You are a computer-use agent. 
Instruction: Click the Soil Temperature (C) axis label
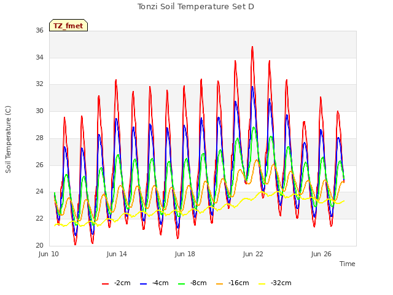(8, 140)
